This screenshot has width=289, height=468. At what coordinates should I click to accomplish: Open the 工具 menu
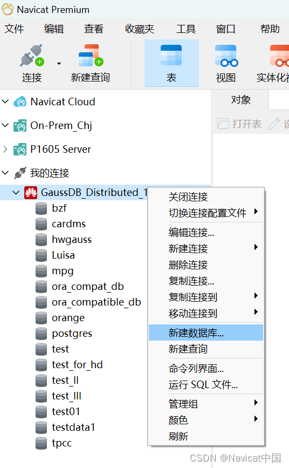click(x=186, y=29)
